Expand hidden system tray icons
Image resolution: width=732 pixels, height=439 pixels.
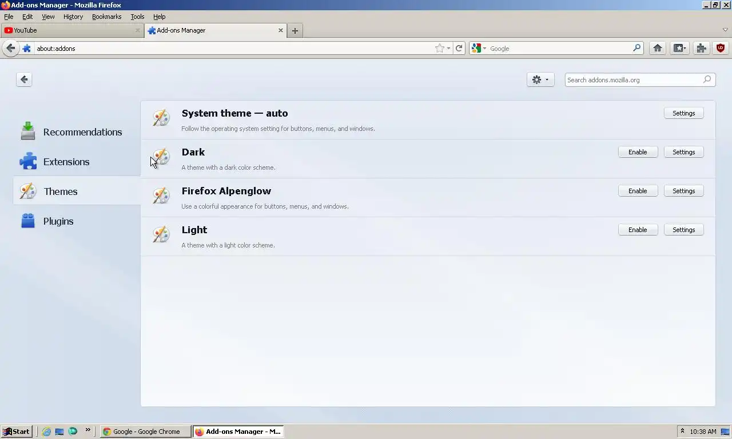click(x=682, y=432)
